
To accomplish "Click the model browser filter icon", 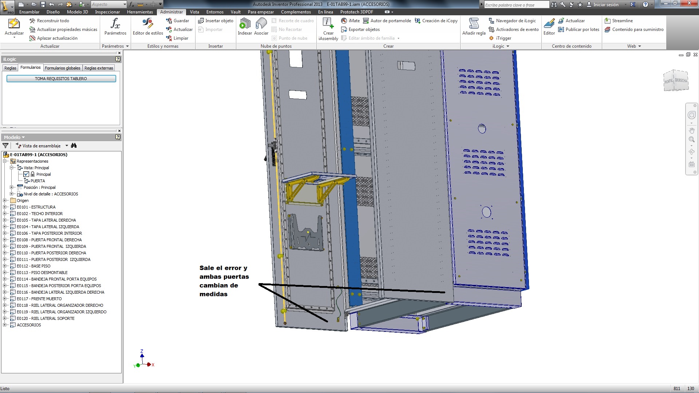I will point(5,146).
